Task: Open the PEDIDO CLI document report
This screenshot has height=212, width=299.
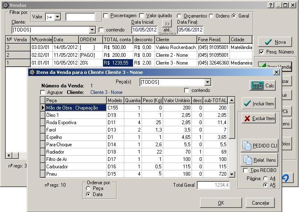Action: tap(259, 146)
